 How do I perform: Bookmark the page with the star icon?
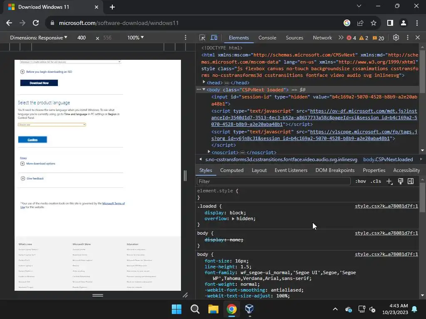374,23
